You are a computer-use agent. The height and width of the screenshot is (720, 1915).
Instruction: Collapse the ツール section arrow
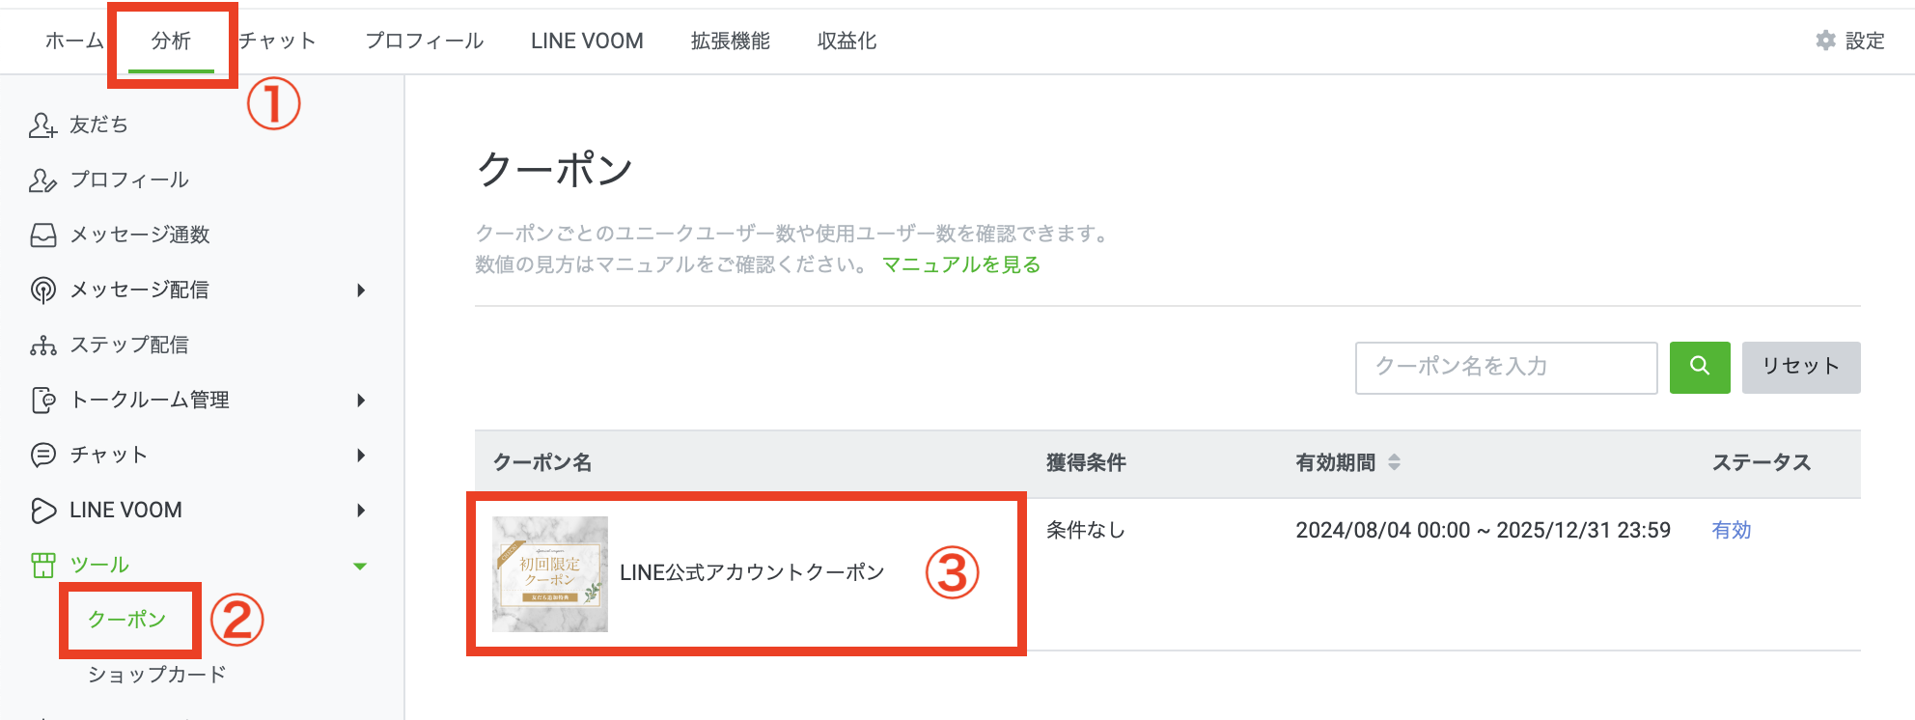coord(360,567)
